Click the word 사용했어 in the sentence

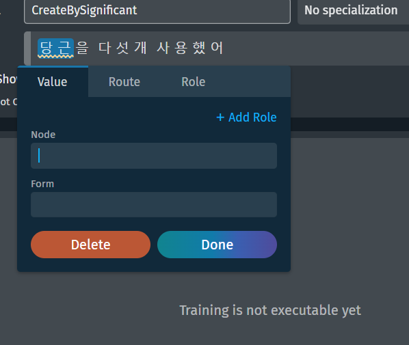click(190, 48)
